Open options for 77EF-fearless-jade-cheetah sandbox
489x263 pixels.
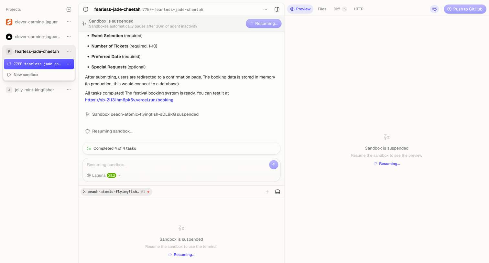69,64
